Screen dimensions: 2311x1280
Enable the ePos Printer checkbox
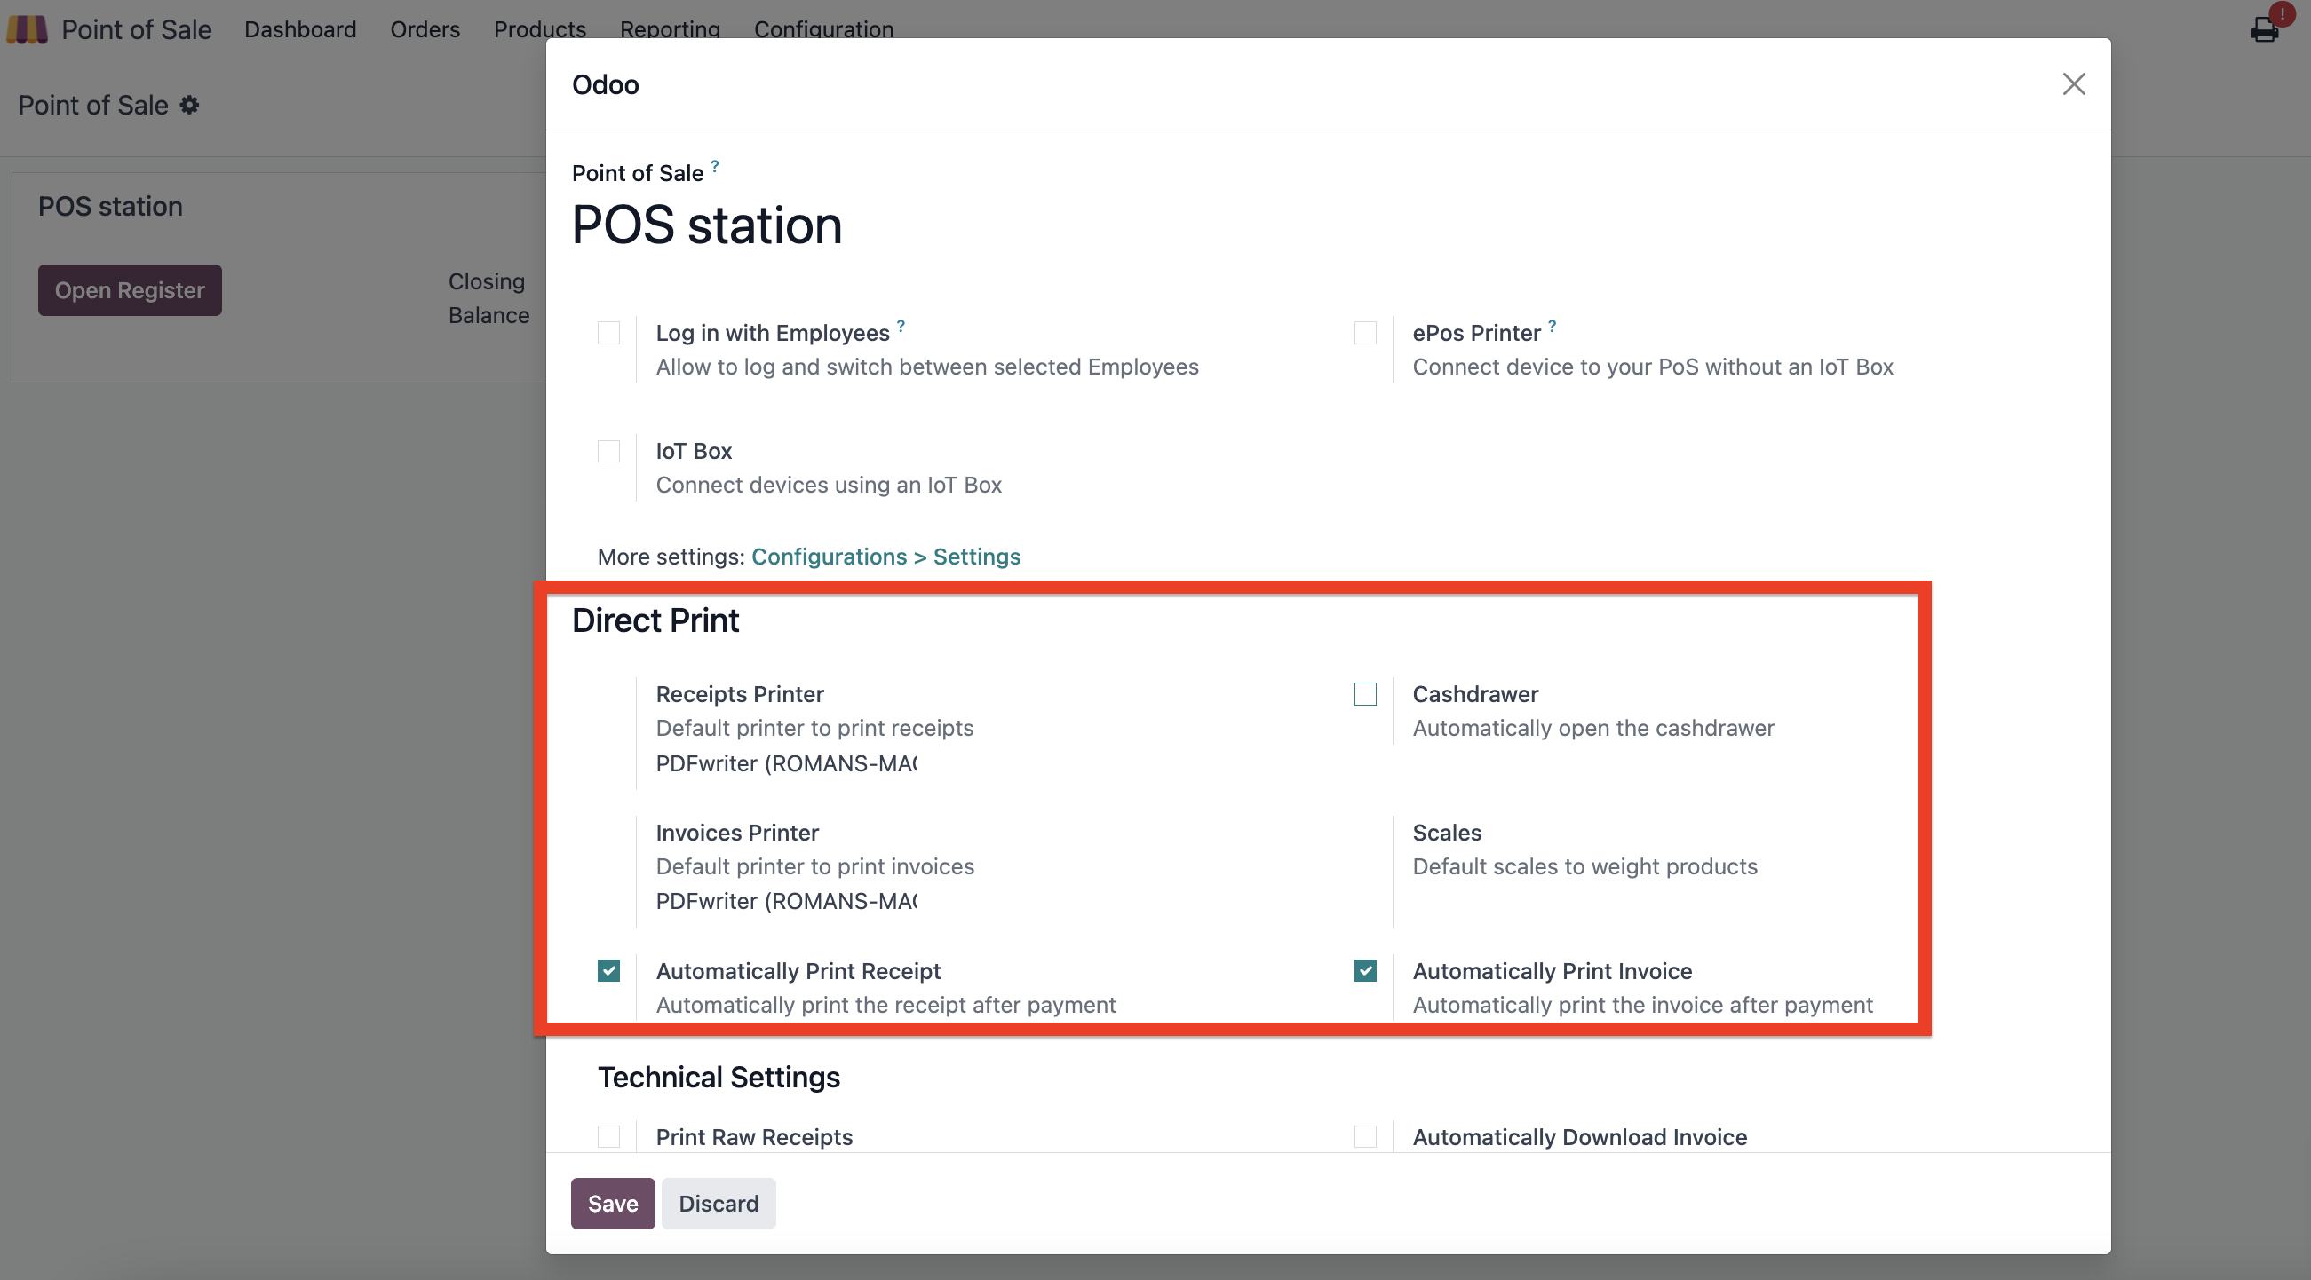(x=1365, y=334)
